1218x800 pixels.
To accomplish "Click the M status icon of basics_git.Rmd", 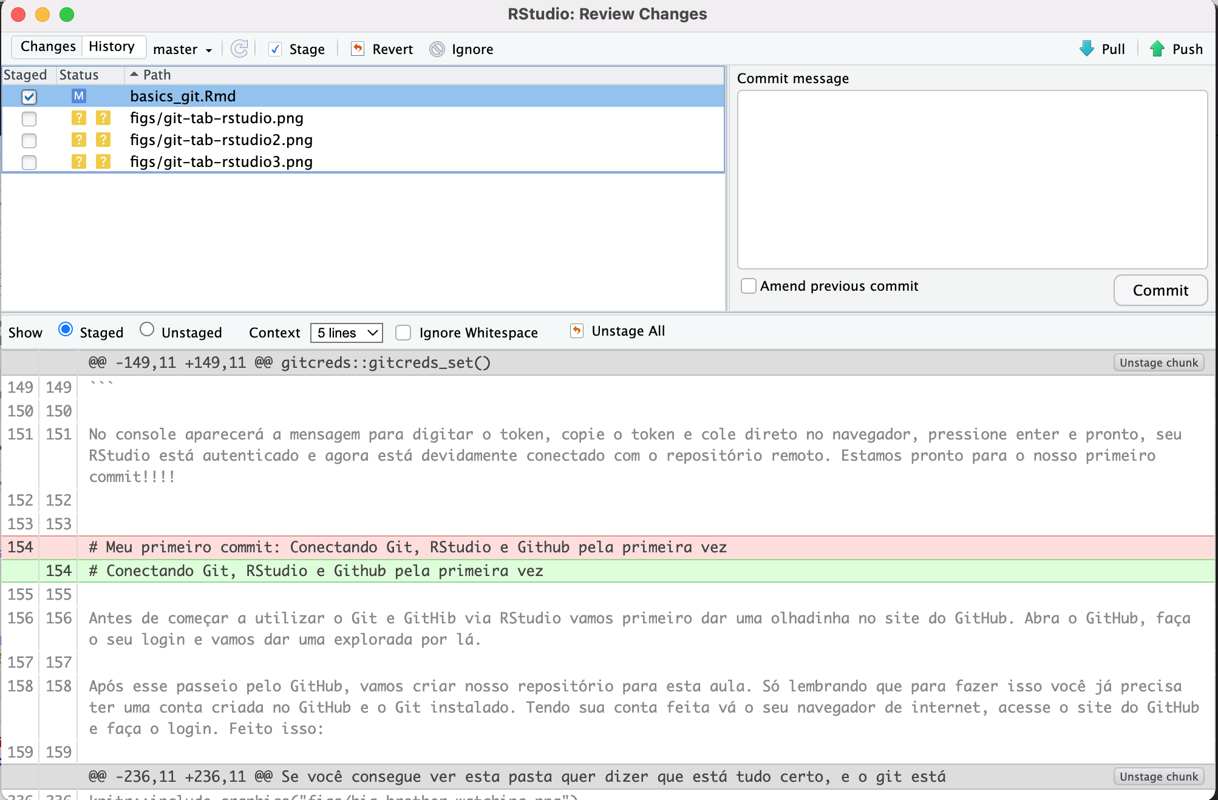I will (79, 96).
